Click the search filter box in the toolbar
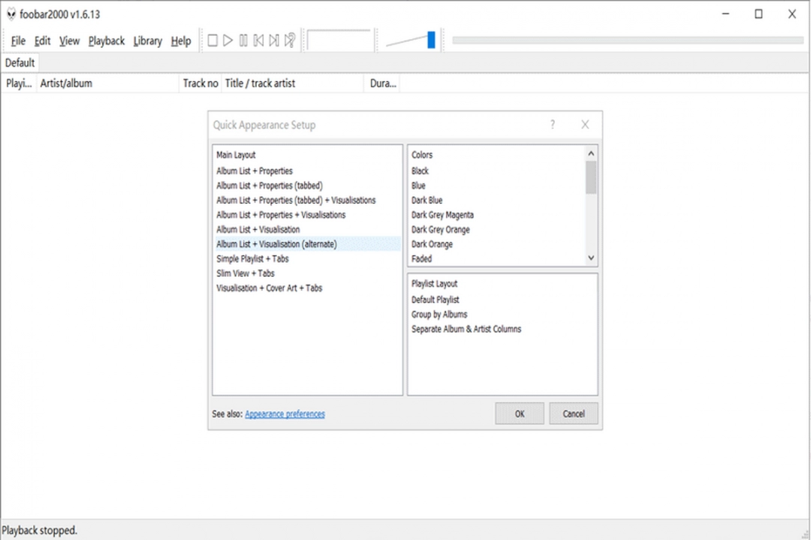The image size is (811, 540). tap(340, 40)
